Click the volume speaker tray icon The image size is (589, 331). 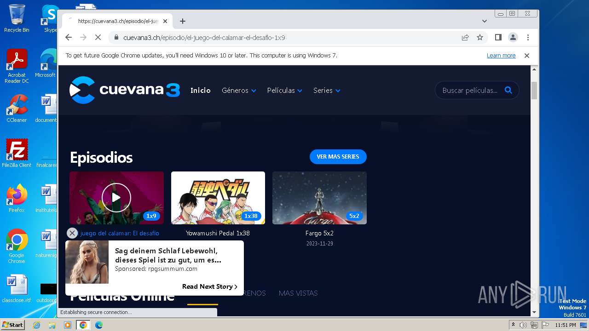click(x=523, y=325)
